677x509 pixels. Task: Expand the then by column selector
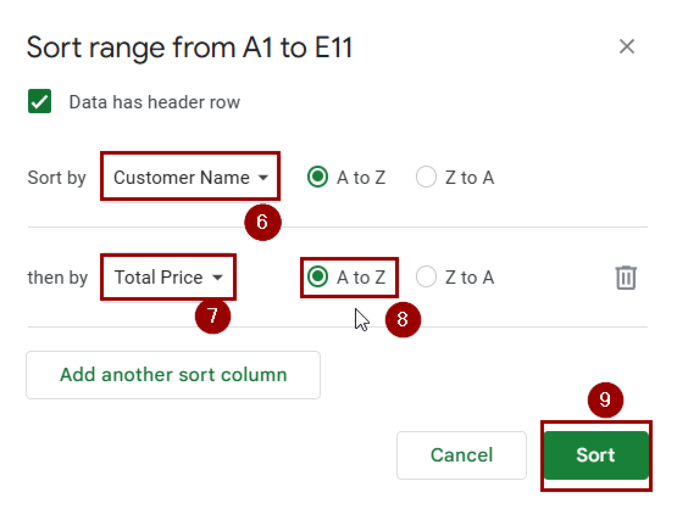point(168,277)
